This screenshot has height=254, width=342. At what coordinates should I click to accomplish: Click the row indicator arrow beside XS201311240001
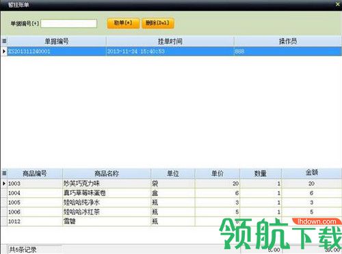4,51
